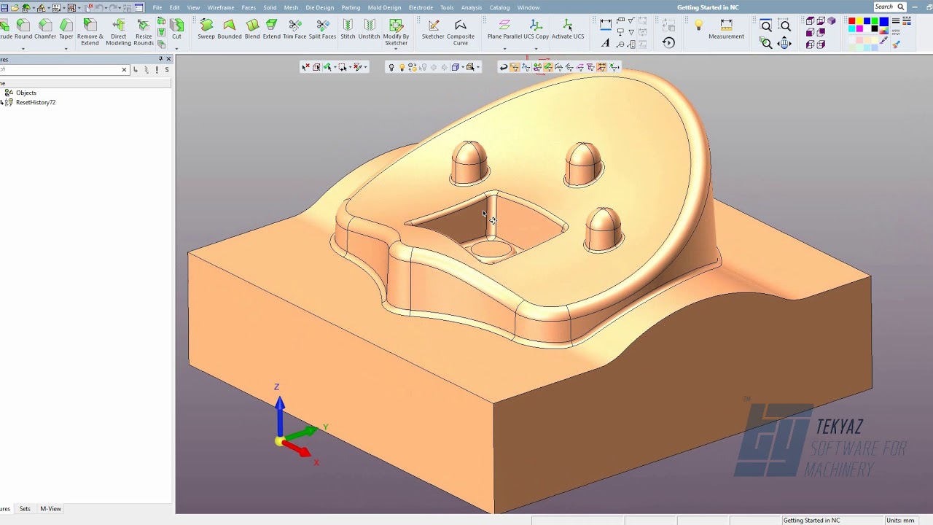Toggle the highlighted green face filter icon
Image resolution: width=933 pixels, height=525 pixels.
548,67
